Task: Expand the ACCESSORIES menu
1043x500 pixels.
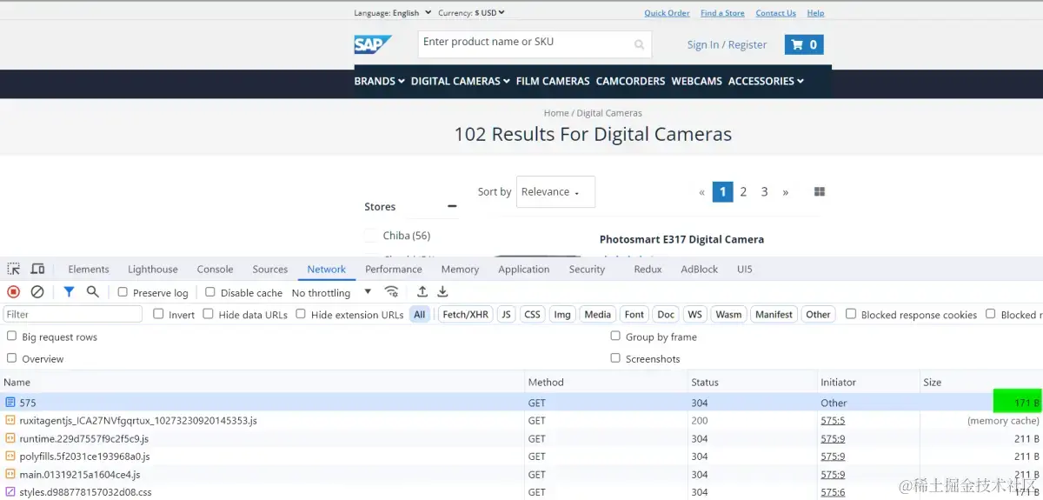Action: click(x=766, y=81)
